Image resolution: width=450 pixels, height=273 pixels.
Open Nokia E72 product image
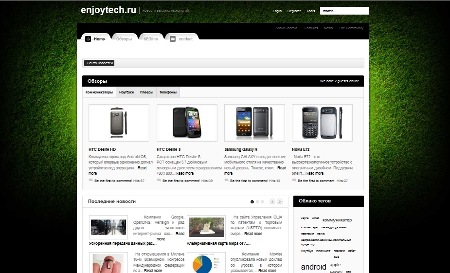point(322,123)
